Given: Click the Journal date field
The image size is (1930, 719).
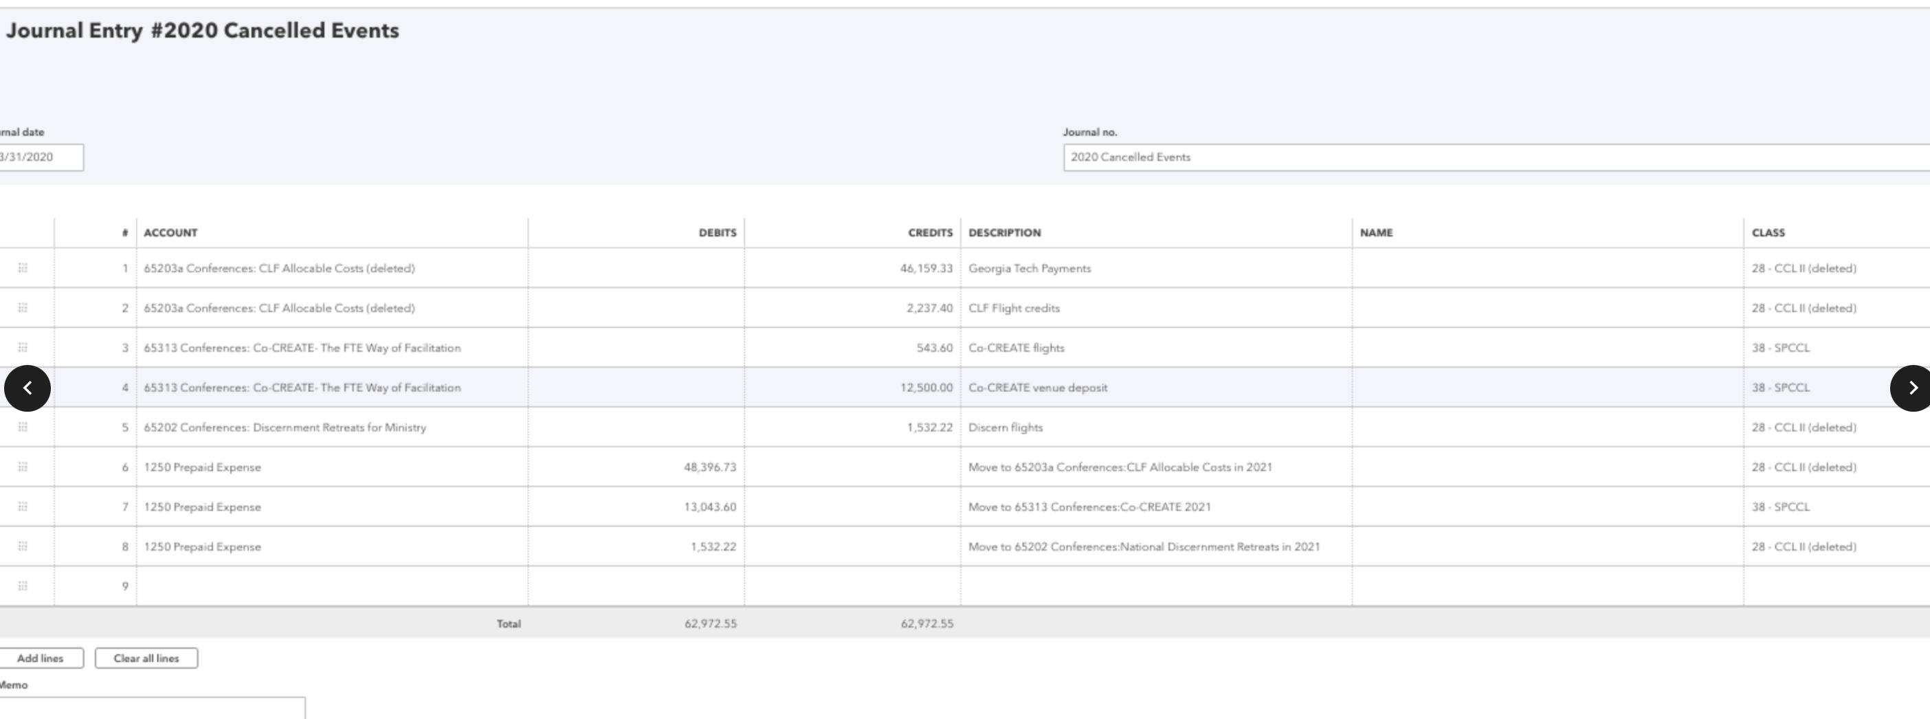Looking at the screenshot, I should [39, 157].
